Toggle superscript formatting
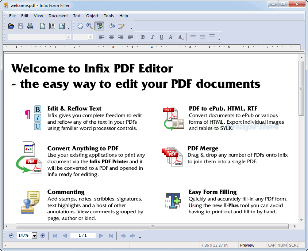The image size is (308, 251). point(170,37)
